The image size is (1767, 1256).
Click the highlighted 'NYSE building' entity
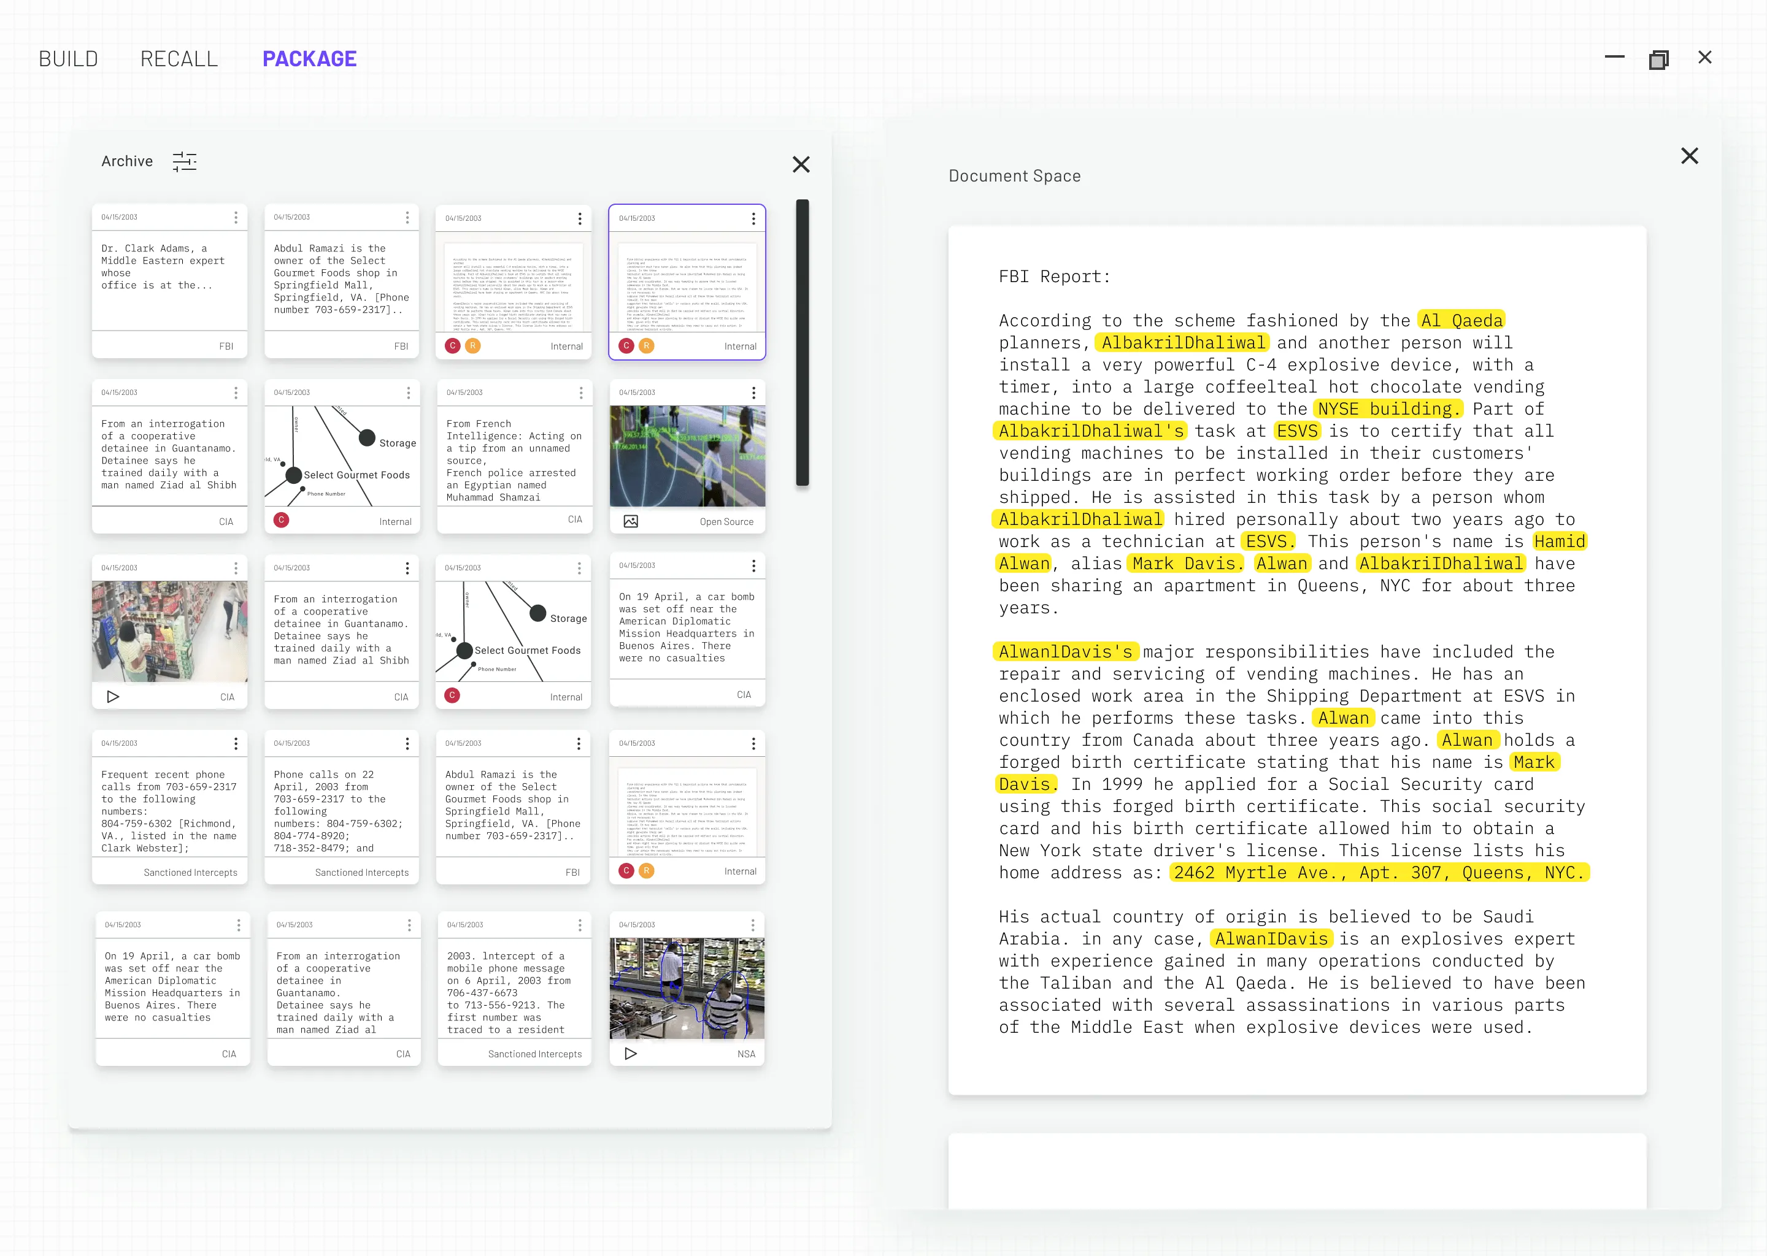click(x=1388, y=409)
